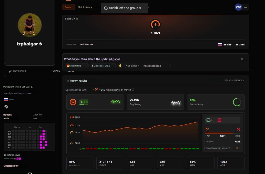Screen dimensions: 265x174
Task: Click the Russia flag next to 69 029
Action: pyautogui.click(x=220, y=44)
